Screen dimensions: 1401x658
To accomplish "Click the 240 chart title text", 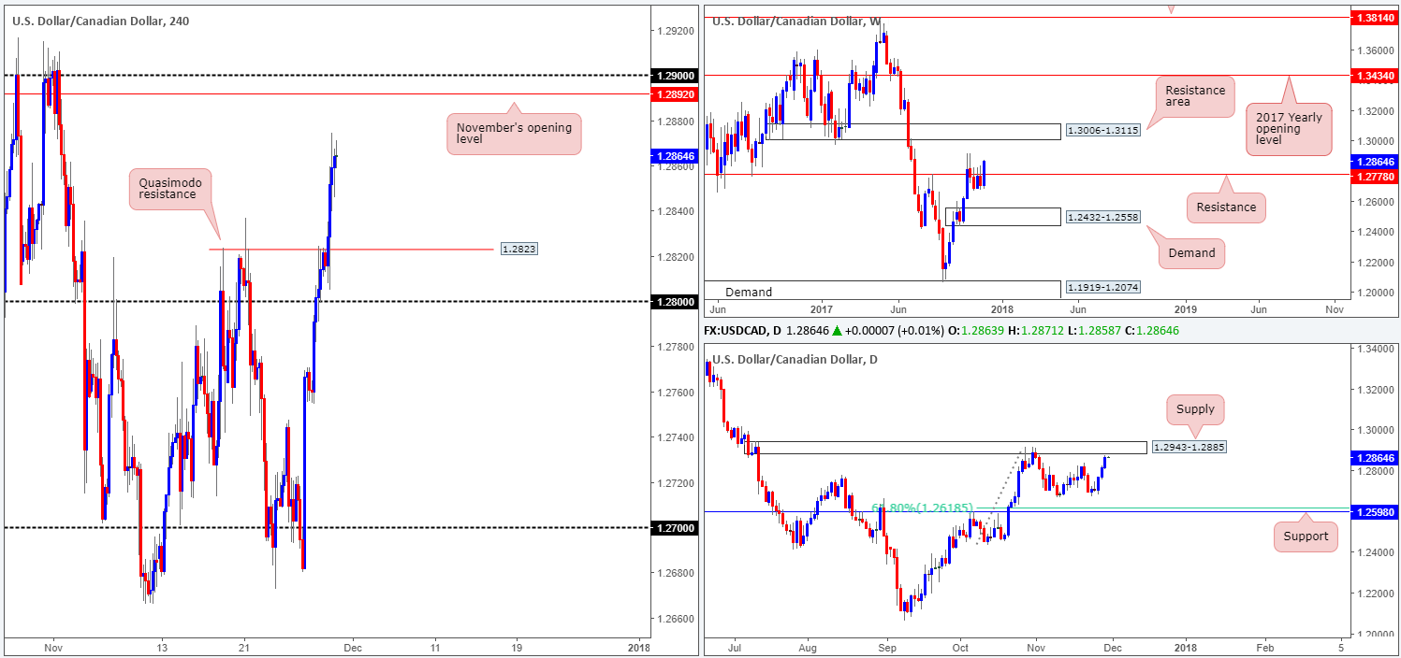I will tap(99, 21).
